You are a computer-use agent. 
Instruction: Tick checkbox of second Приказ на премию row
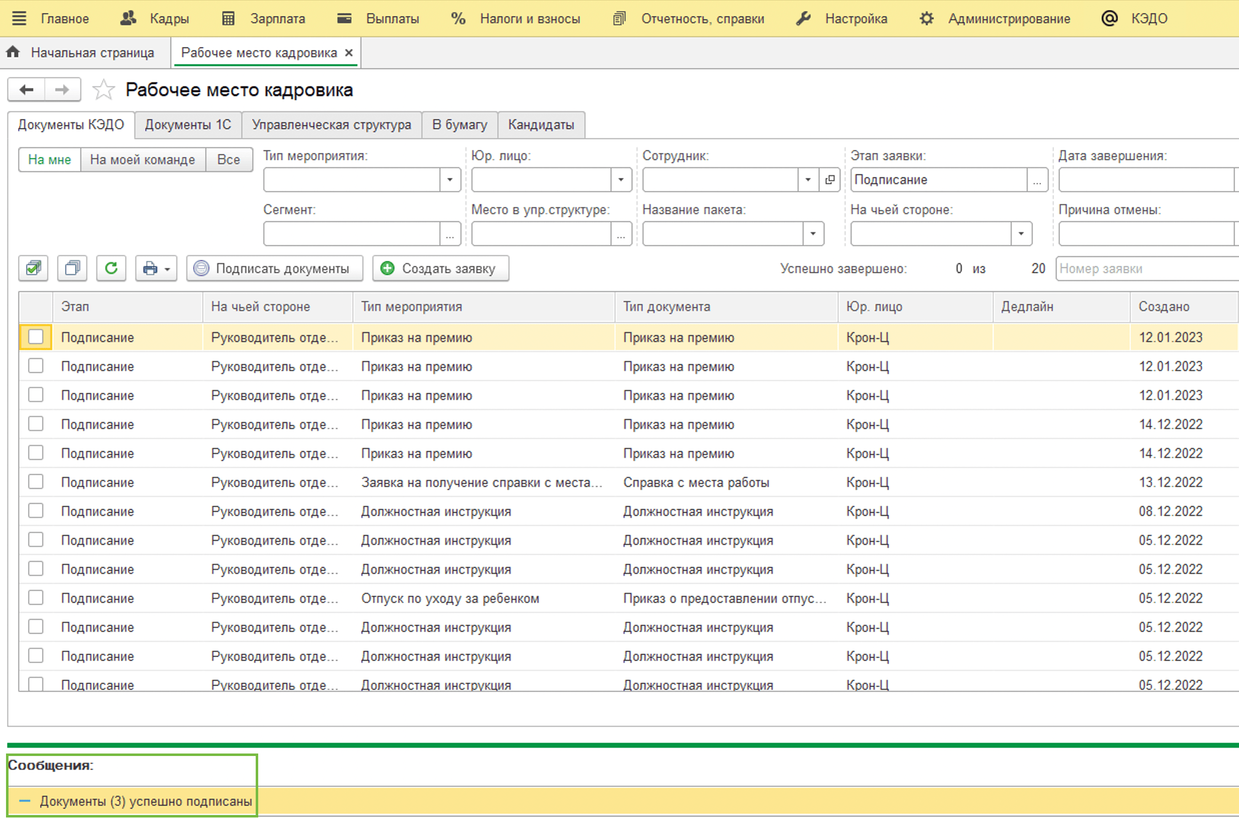(36, 366)
